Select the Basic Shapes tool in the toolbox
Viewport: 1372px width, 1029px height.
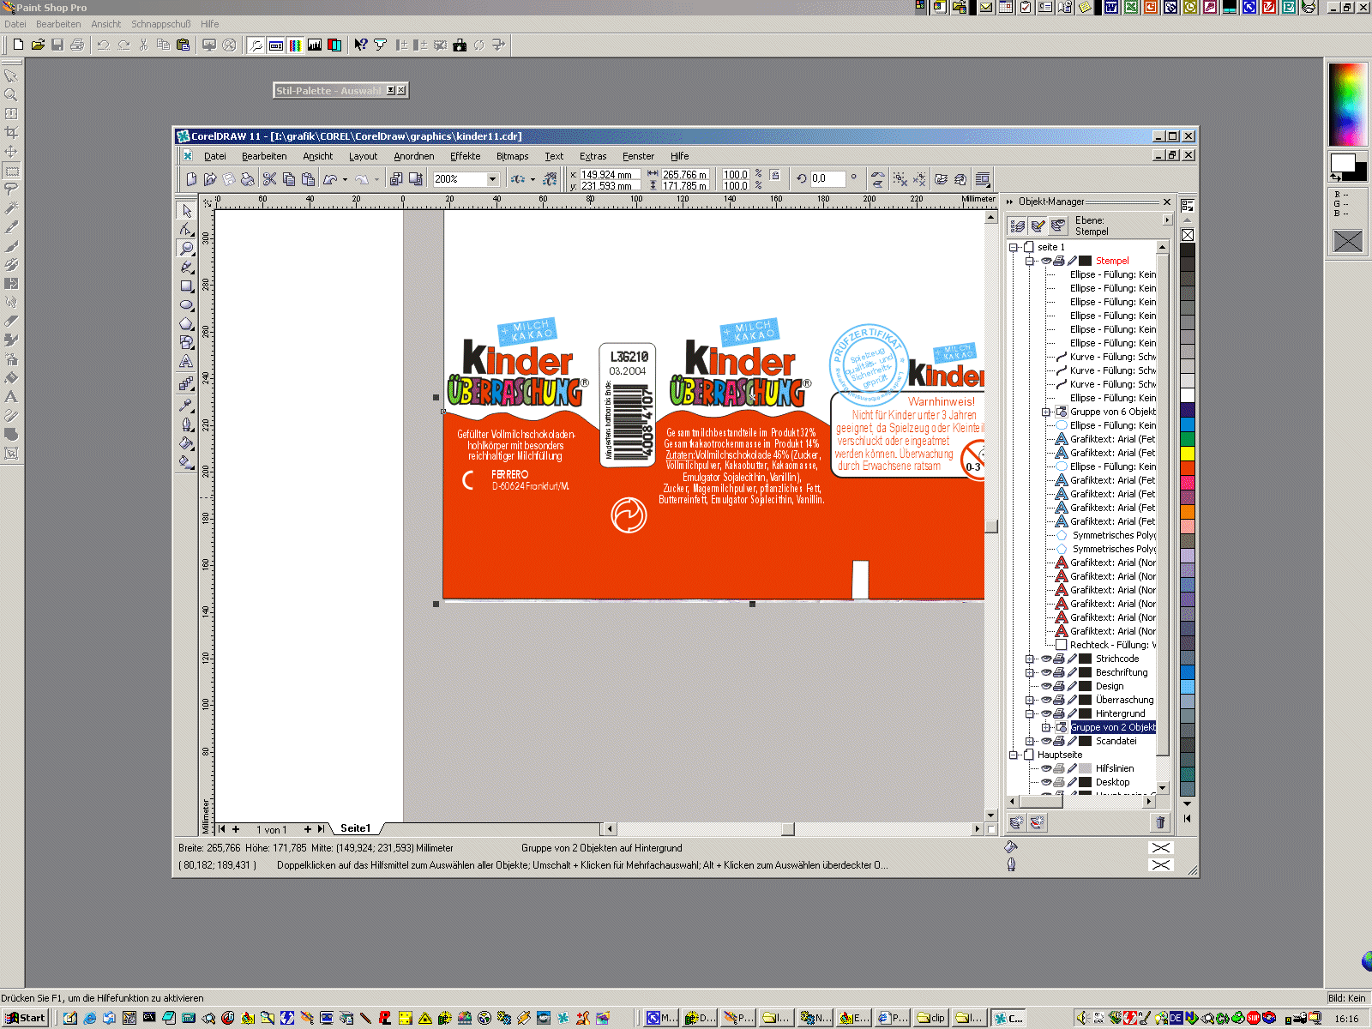[x=186, y=343]
